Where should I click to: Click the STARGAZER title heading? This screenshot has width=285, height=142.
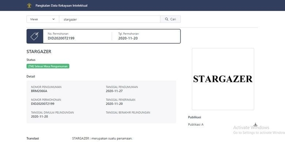[39, 52]
